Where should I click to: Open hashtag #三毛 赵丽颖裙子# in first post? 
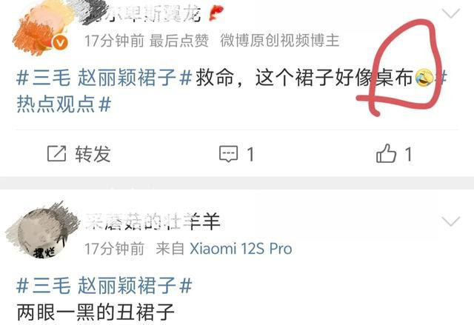click(104, 78)
